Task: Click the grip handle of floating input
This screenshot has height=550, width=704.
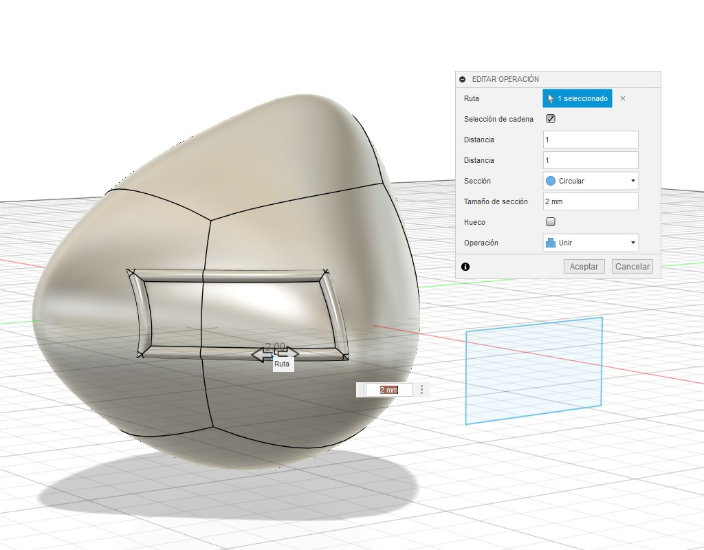Action: (x=360, y=390)
